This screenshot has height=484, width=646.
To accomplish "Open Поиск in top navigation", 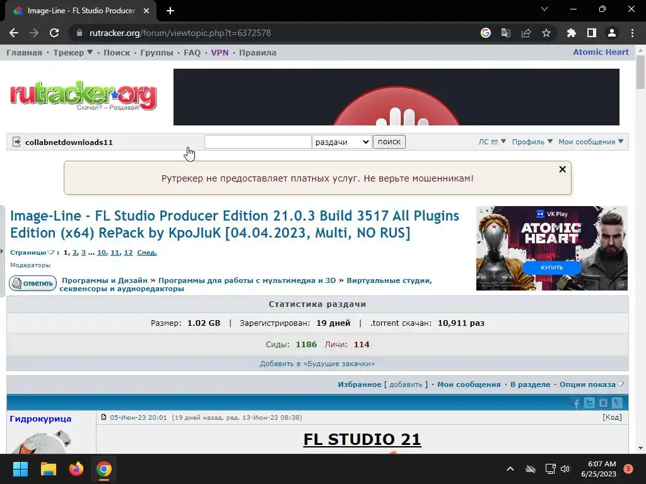I will coord(117,53).
